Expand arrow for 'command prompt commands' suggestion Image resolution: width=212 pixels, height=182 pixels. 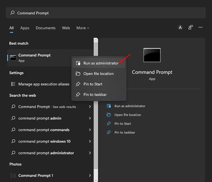tap(90, 130)
